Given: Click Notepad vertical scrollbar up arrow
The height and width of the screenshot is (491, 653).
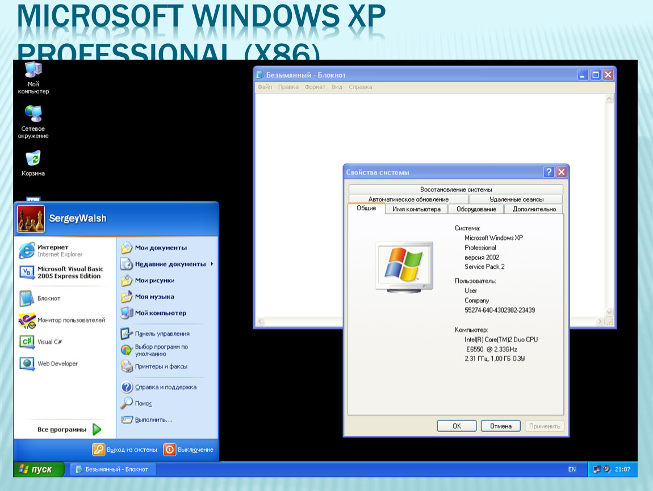Looking at the screenshot, I should (x=609, y=98).
